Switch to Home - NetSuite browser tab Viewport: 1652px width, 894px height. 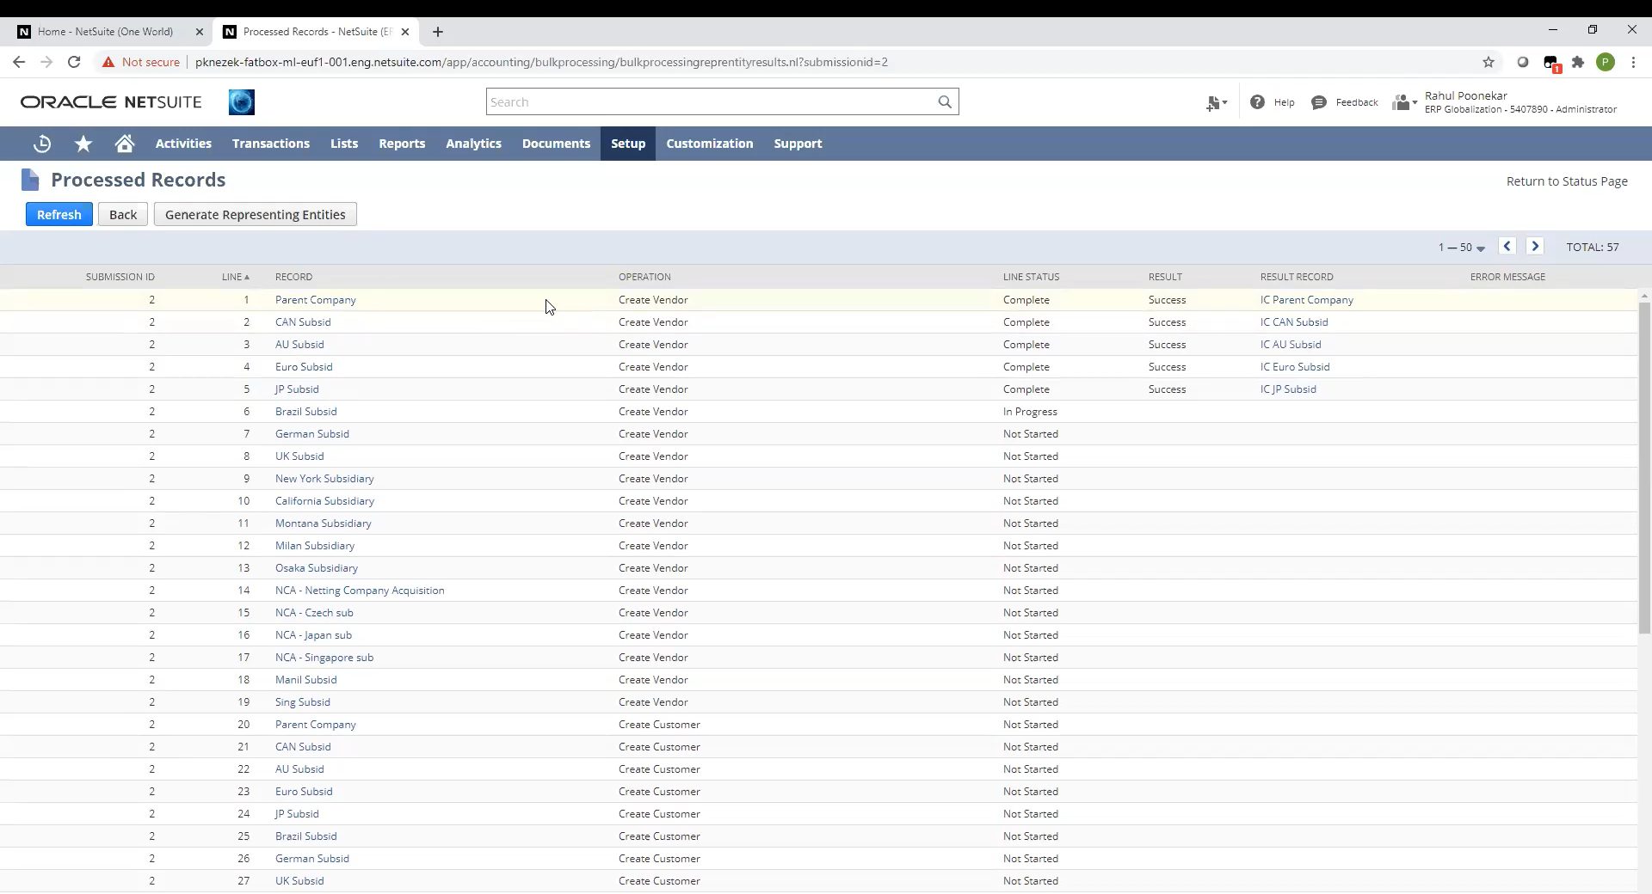coord(105,32)
